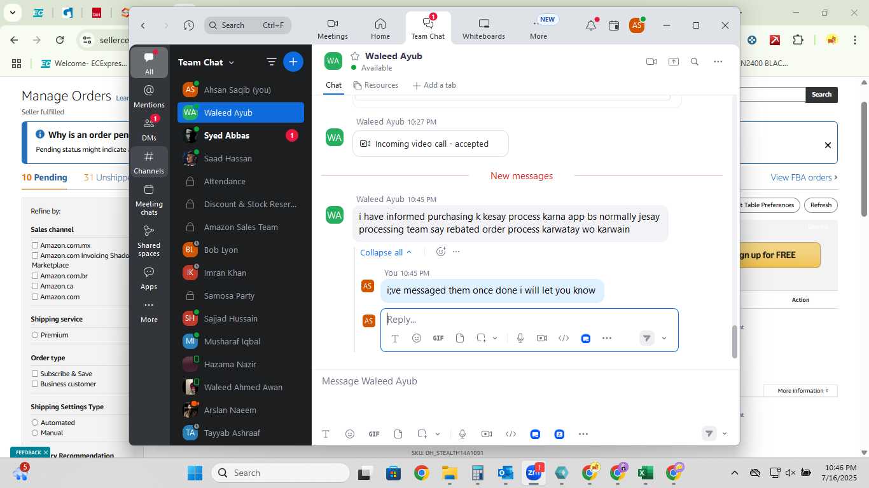Open the More tab with NEW badge
The height and width of the screenshot is (488, 869).
pyautogui.click(x=539, y=29)
